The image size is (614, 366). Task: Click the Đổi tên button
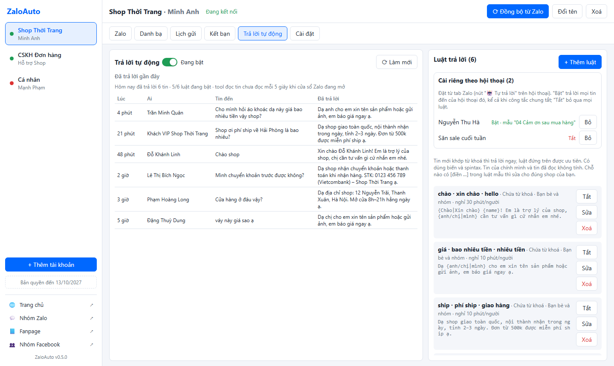(x=567, y=11)
